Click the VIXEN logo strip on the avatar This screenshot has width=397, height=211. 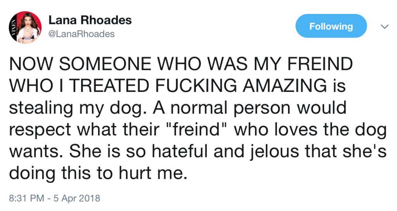13,28
